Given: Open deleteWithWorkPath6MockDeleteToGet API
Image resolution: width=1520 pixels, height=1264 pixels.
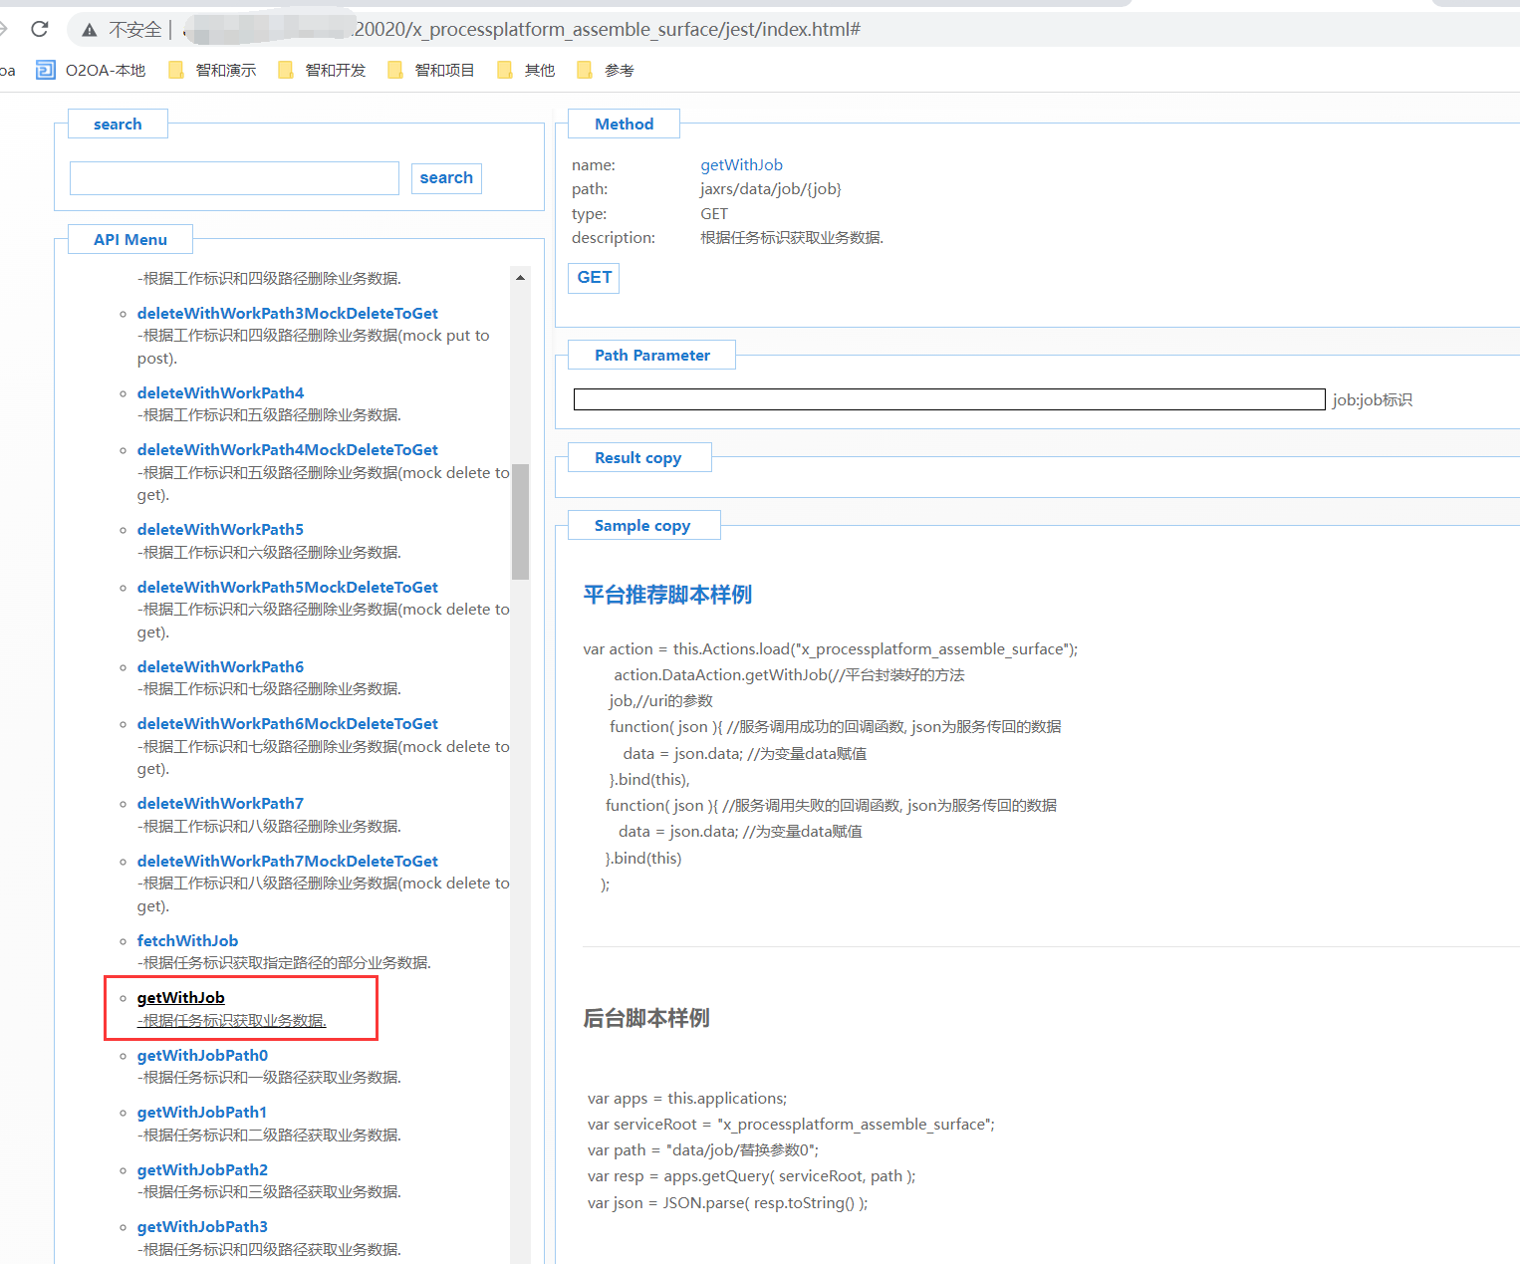Looking at the screenshot, I should click(287, 724).
